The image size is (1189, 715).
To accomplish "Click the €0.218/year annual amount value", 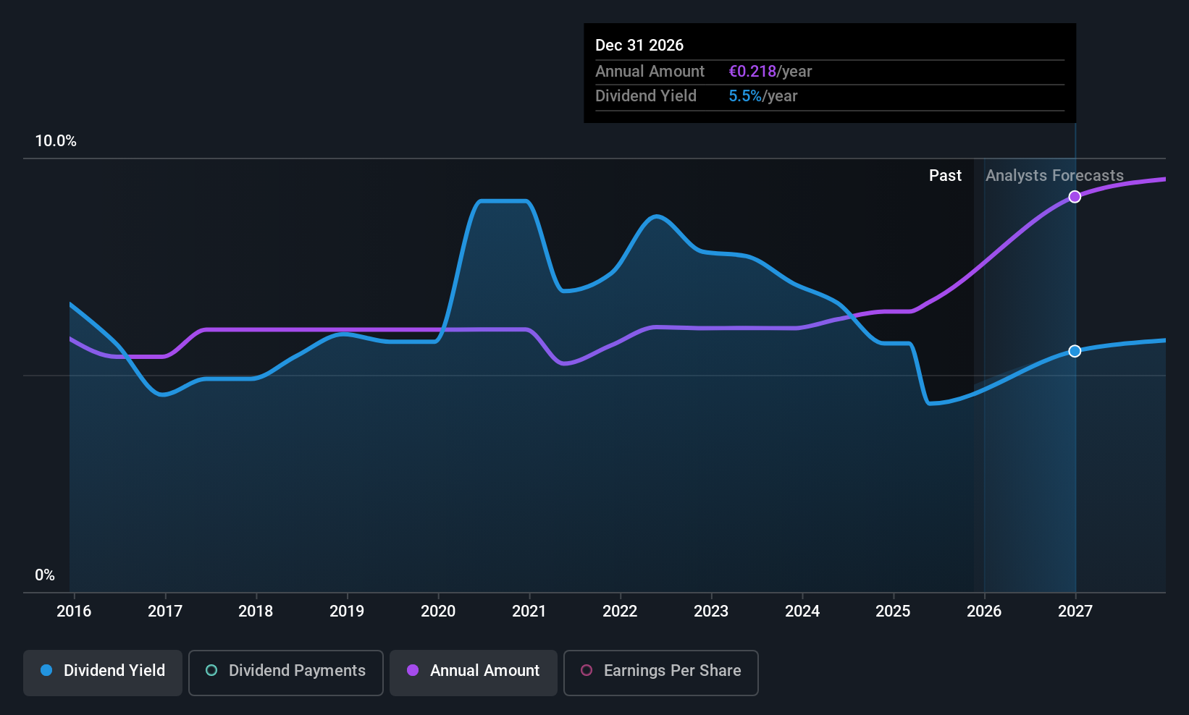I will (x=770, y=72).
